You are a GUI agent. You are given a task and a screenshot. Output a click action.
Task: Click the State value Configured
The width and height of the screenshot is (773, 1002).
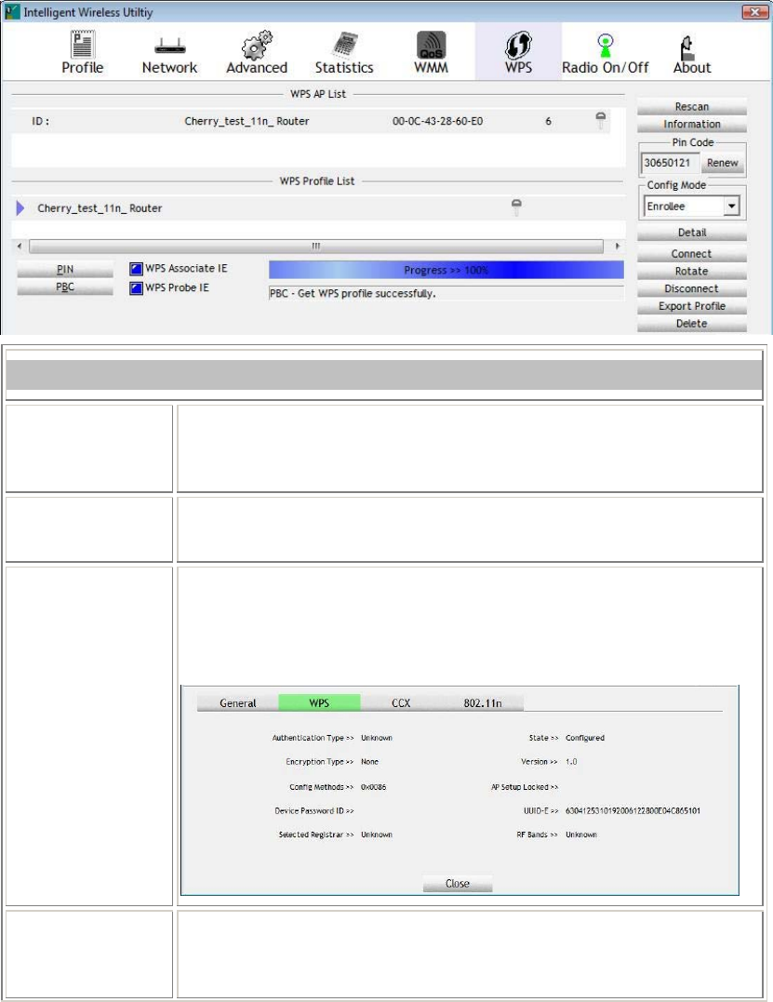pyautogui.click(x=585, y=738)
